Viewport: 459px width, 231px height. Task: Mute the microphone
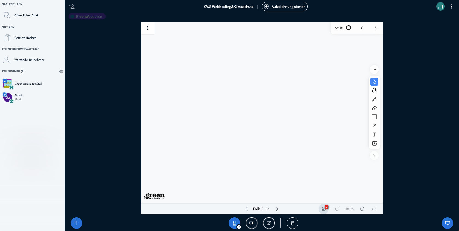[234, 223]
